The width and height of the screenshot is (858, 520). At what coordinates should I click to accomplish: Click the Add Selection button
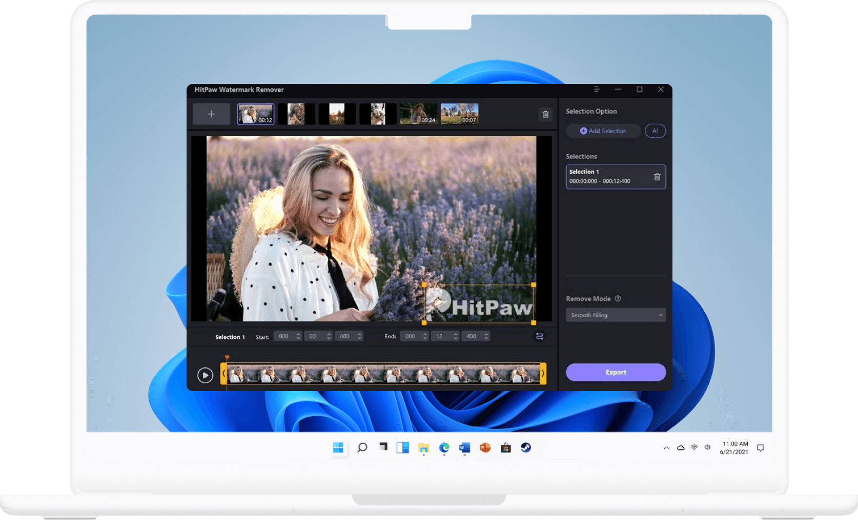[x=603, y=131]
